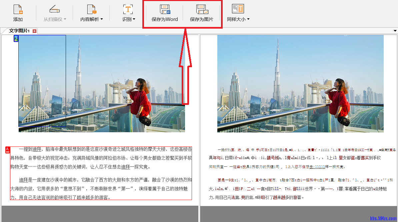The width and height of the screenshot is (398, 222).
Task: Select the W marker on the left image
Action: pyautogui.click(x=15, y=39)
